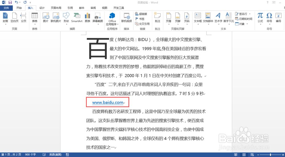
Task: Switch to the Developer (开发工具) tab
Action: point(119,8)
